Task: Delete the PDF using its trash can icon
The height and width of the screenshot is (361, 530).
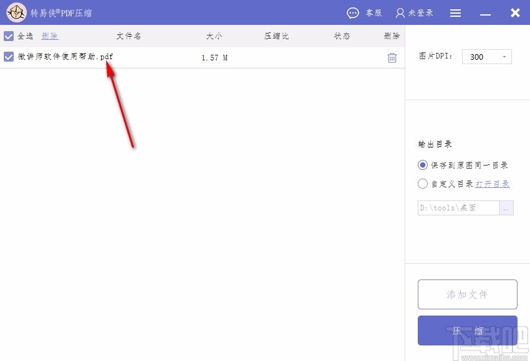Action: pyautogui.click(x=392, y=57)
